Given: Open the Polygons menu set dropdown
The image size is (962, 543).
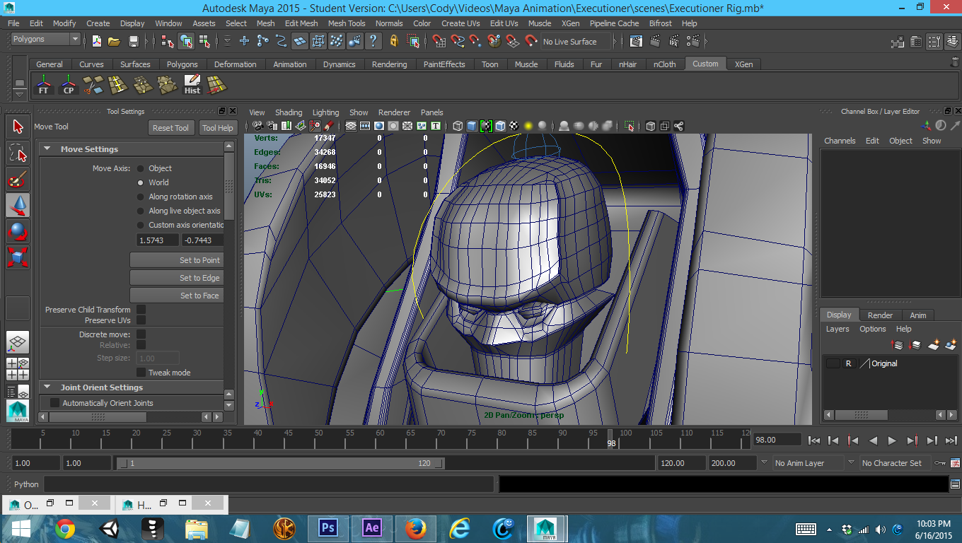Looking at the screenshot, I should (45, 40).
